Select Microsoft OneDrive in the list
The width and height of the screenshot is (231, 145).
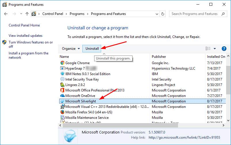pos(80,96)
